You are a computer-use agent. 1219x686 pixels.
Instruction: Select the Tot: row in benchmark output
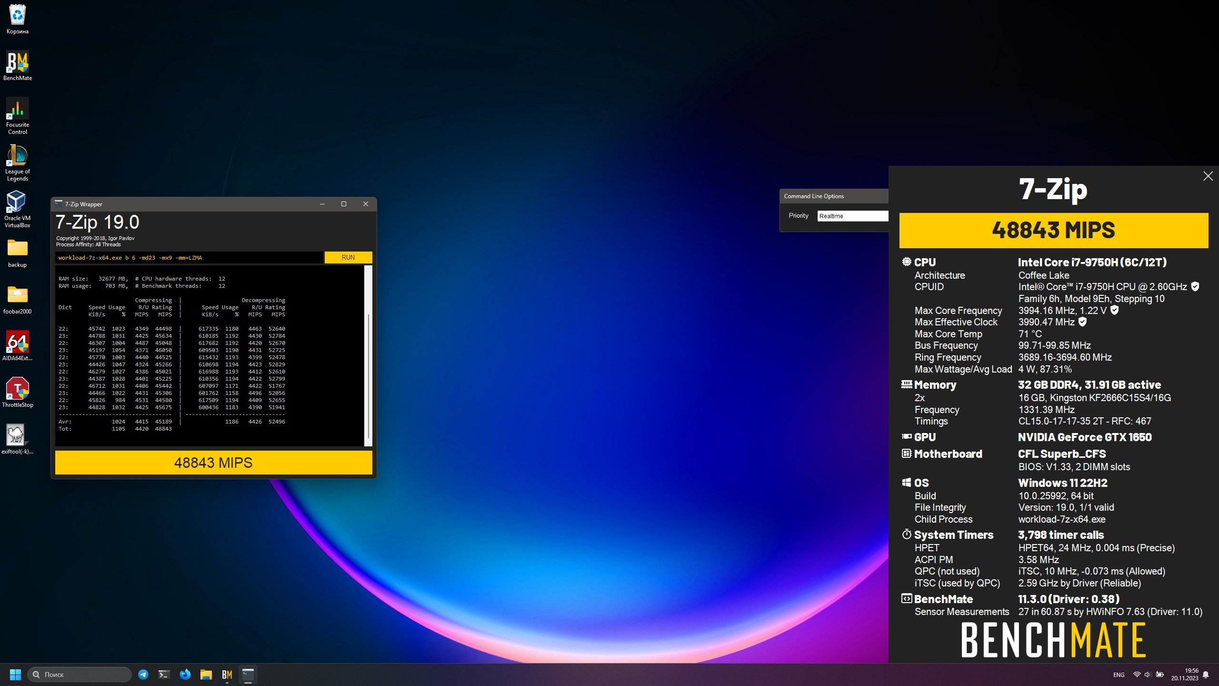pos(115,429)
